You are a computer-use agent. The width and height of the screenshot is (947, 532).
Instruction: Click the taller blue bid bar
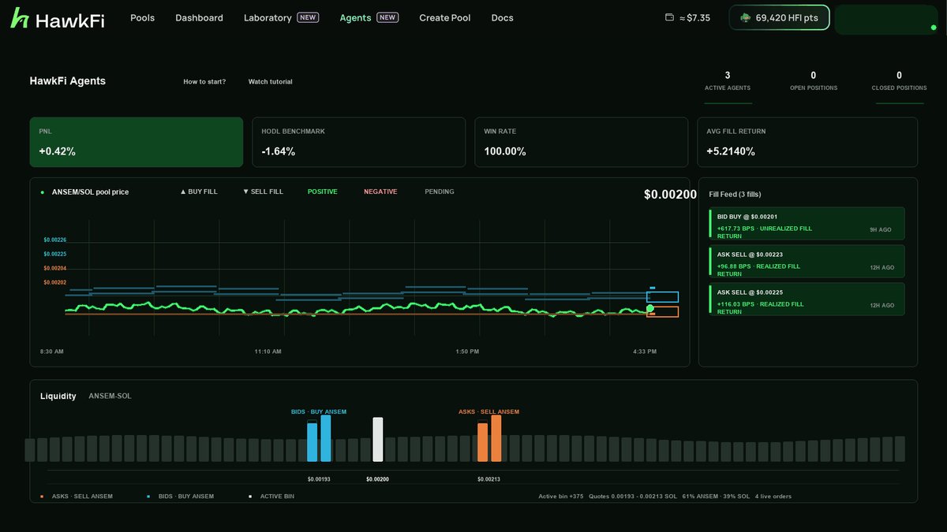tap(326, 438)
